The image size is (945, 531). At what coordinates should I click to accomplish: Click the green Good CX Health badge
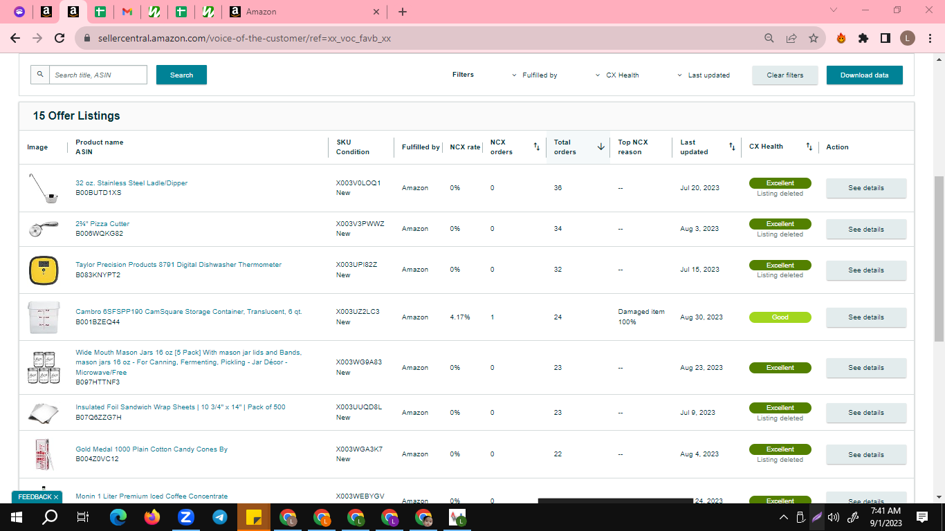click(780, 317)
